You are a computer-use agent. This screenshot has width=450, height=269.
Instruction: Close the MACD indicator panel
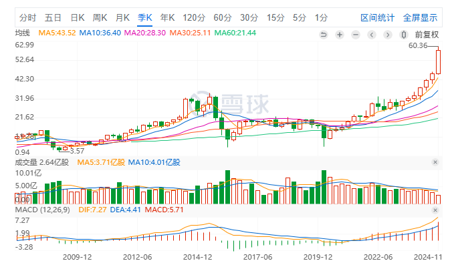pyautogui.click(x=435, y=210)
